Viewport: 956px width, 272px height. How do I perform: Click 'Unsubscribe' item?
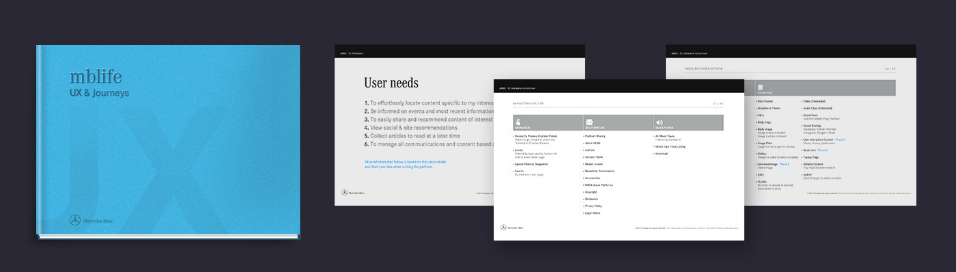coord(592,178)
